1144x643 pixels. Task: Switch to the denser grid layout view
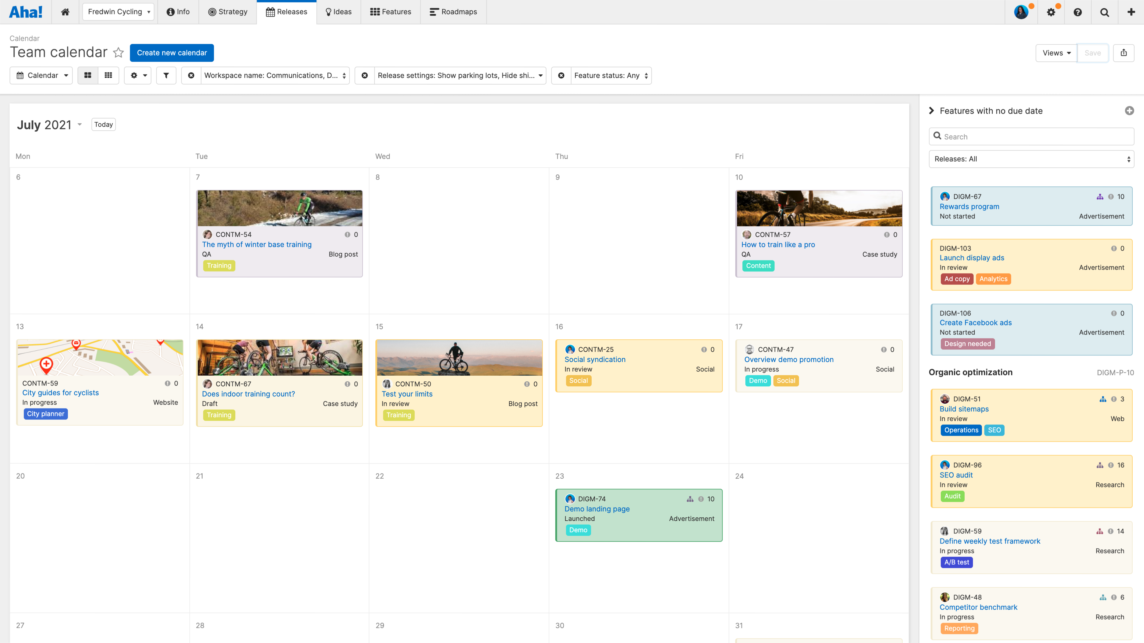pyautogui.click(x=108, y=75)
